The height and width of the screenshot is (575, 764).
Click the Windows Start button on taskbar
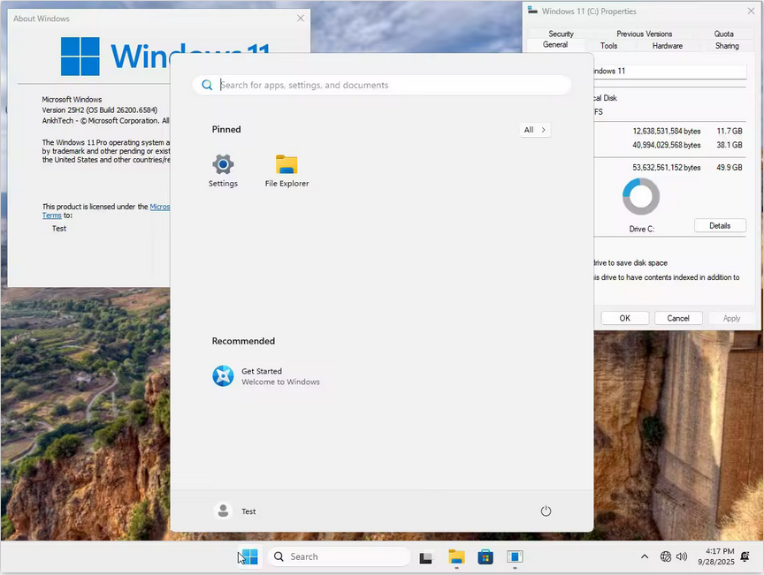pyautogui.click(x=249, y=556)
